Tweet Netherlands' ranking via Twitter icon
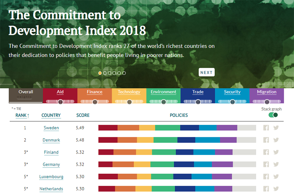Viewport: 294px width, 195px height. coord(276,189)
